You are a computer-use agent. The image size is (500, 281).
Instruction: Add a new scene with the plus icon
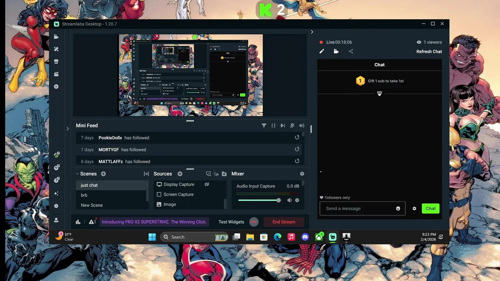104,174
